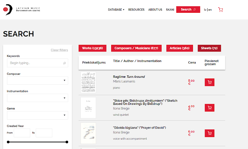Expand the Instrumentation dropdown

[38, 98]
